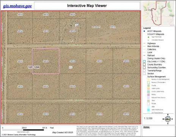The image size is (176, 137).
Task: Click the ADOT Mileposts blue dot symbol
Action: (x=144, y=31)
